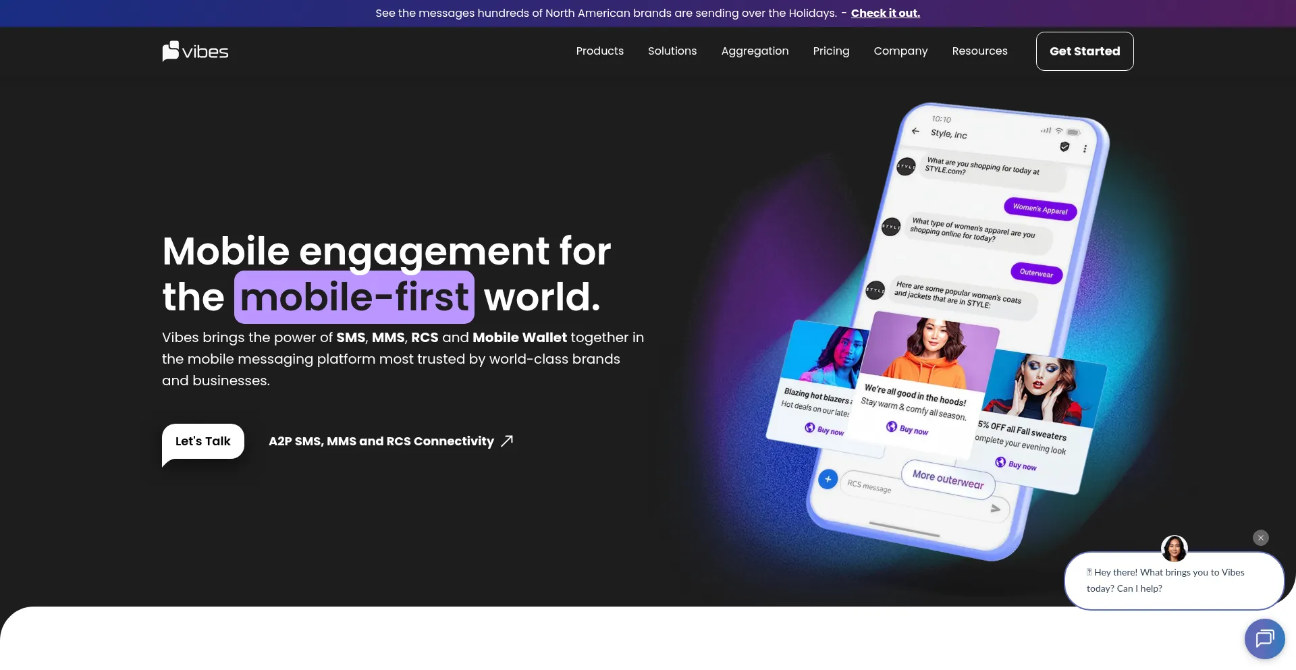Click the 'Check it out.' banner link
1296x670 pixels.
point(885,13)
